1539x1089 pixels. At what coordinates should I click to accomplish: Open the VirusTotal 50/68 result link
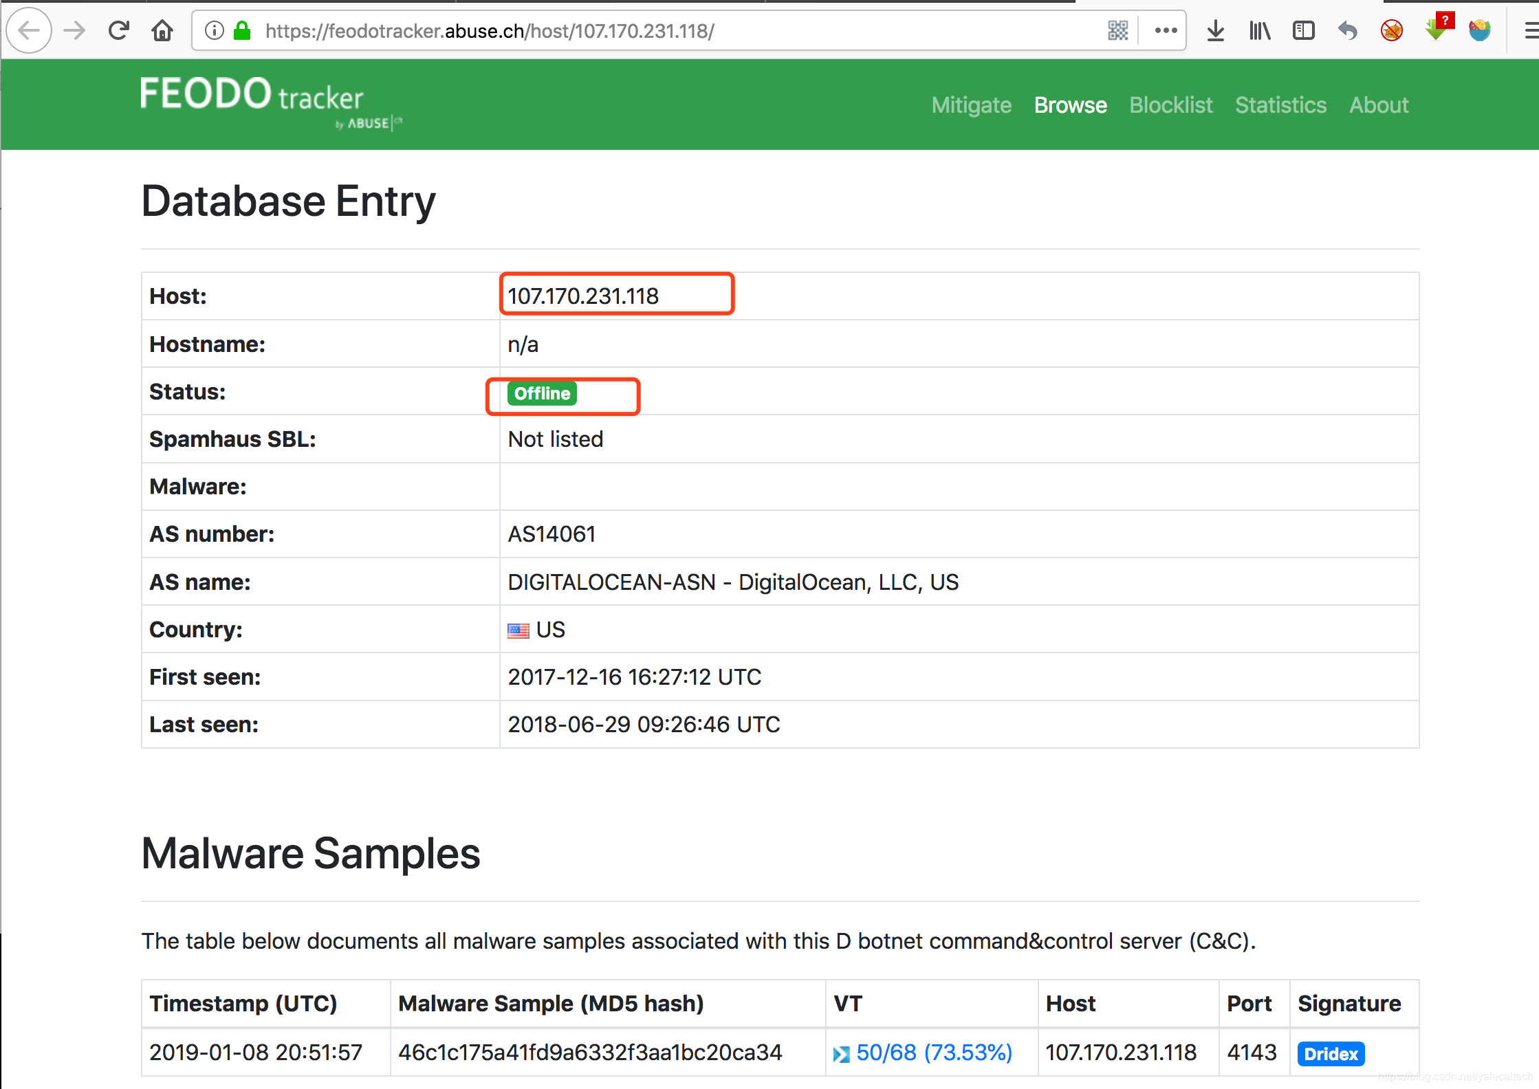pos(933,1053)
